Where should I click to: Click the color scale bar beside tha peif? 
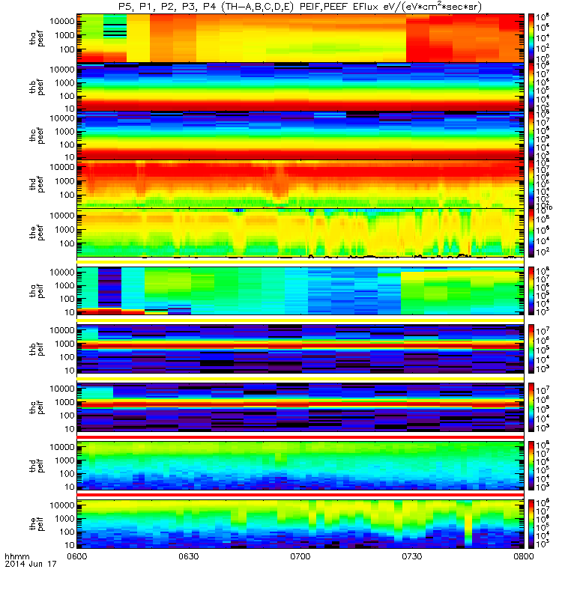pos(531,291)
